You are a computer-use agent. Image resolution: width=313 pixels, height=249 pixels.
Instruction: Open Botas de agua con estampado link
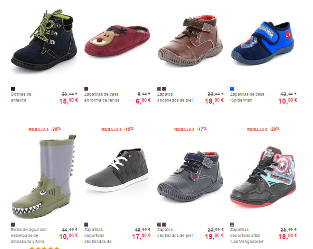[29, 236]
